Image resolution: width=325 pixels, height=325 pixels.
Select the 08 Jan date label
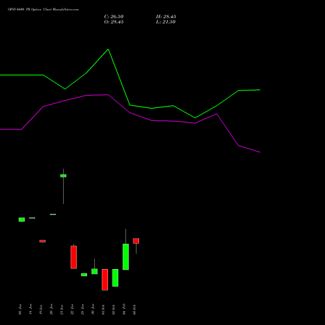pos(20,309)
